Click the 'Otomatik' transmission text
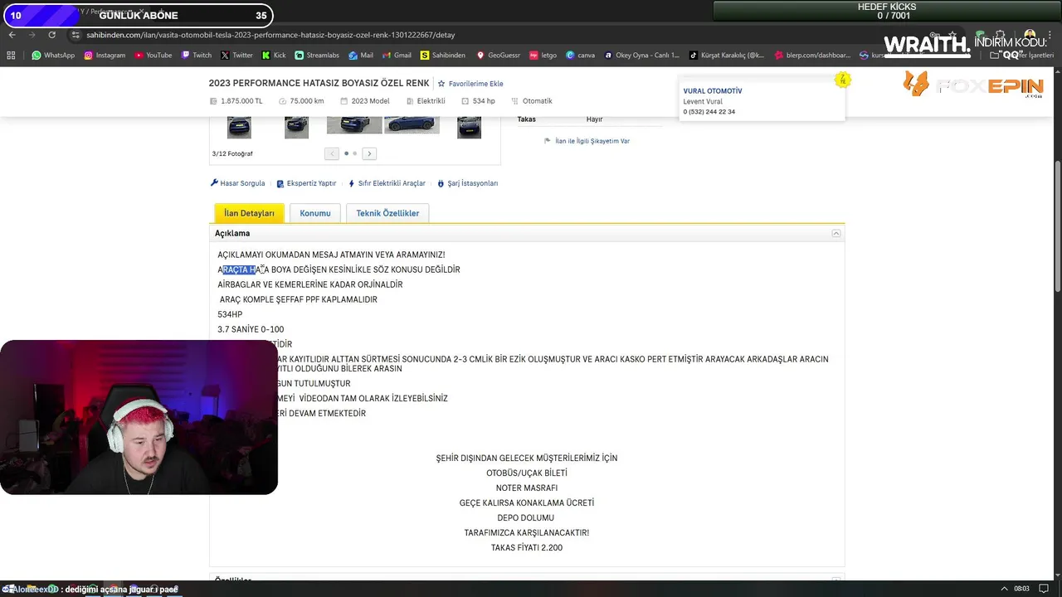Viewport: 1062px width, 597px height. tap(538, 101)
